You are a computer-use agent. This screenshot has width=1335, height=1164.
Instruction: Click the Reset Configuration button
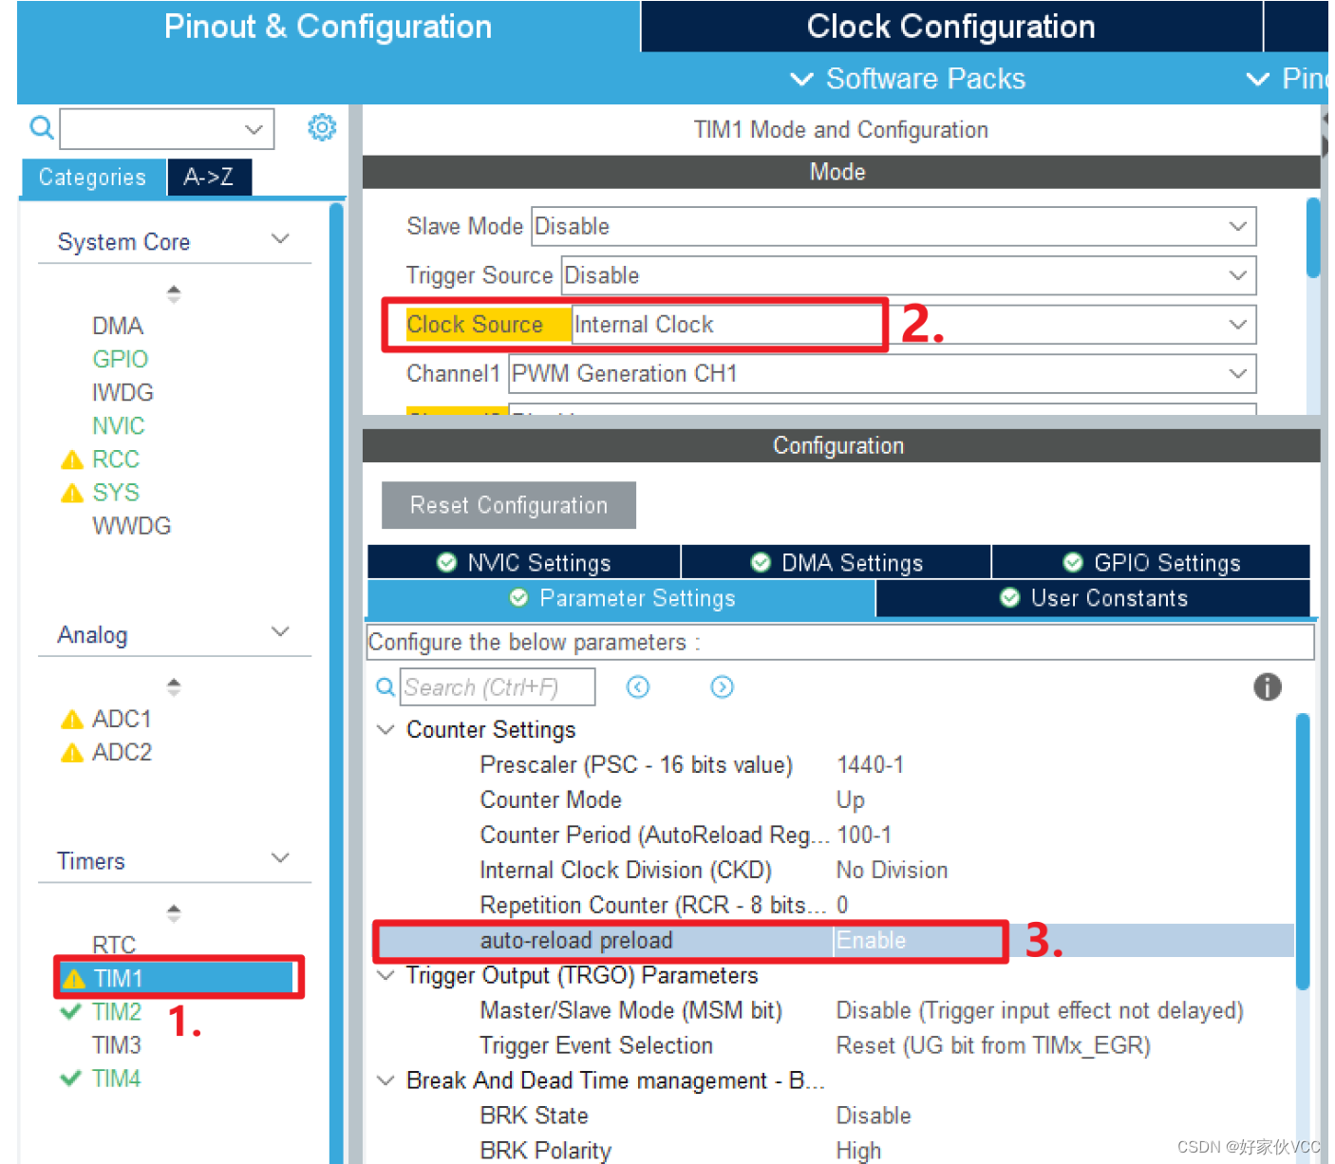(509, 505)
